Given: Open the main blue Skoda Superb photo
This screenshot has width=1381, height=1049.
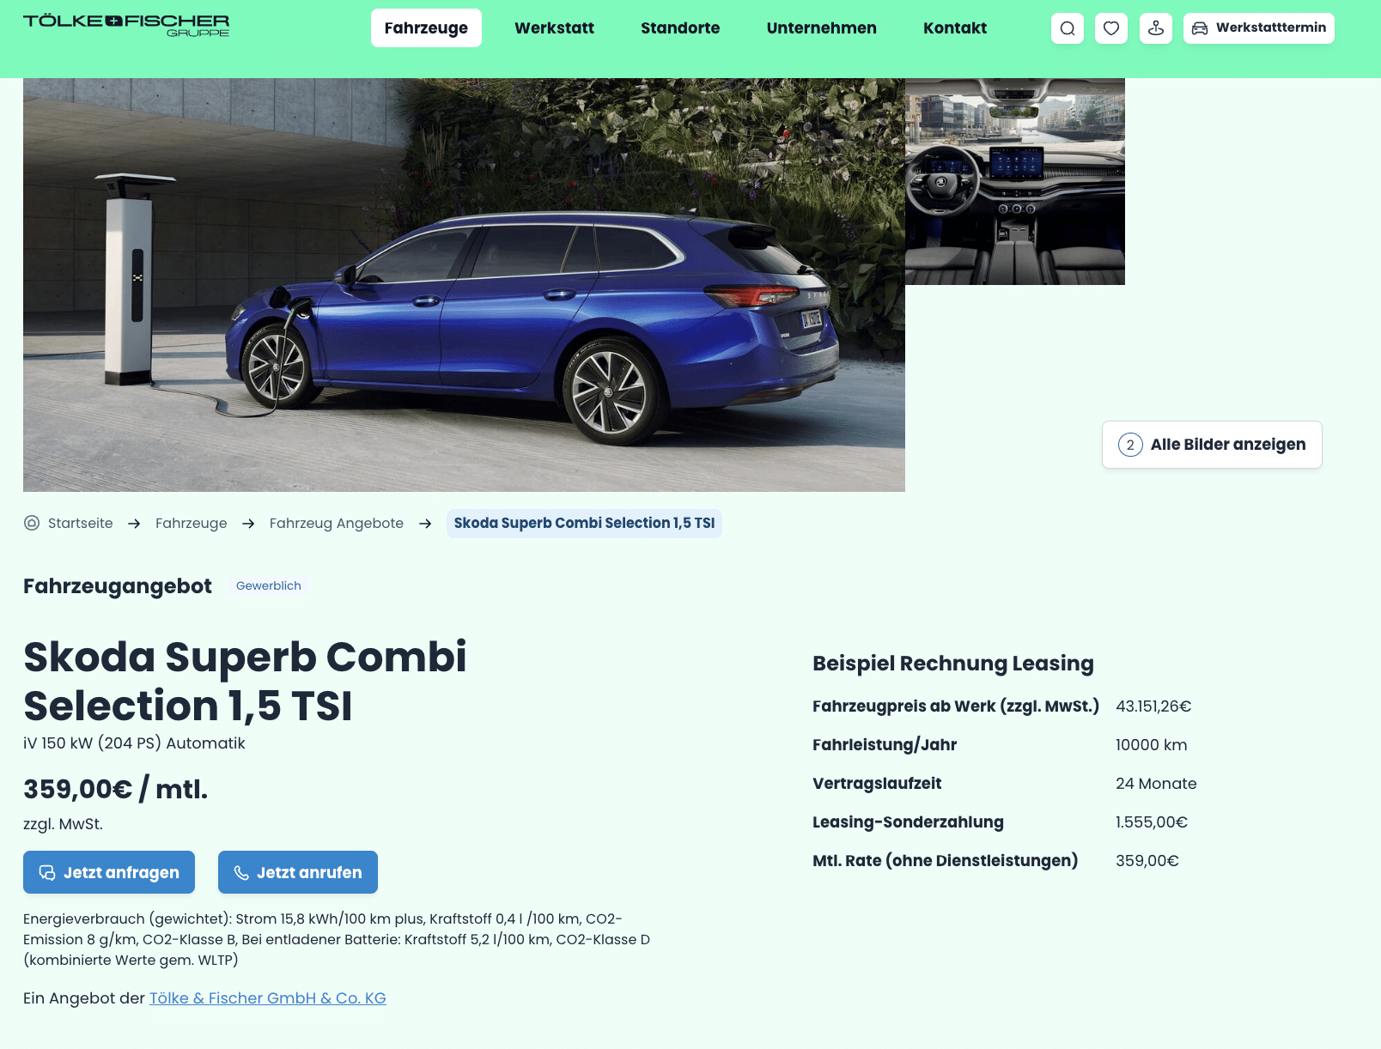Looking at the screenshot, I should click(x=464, y=285).
